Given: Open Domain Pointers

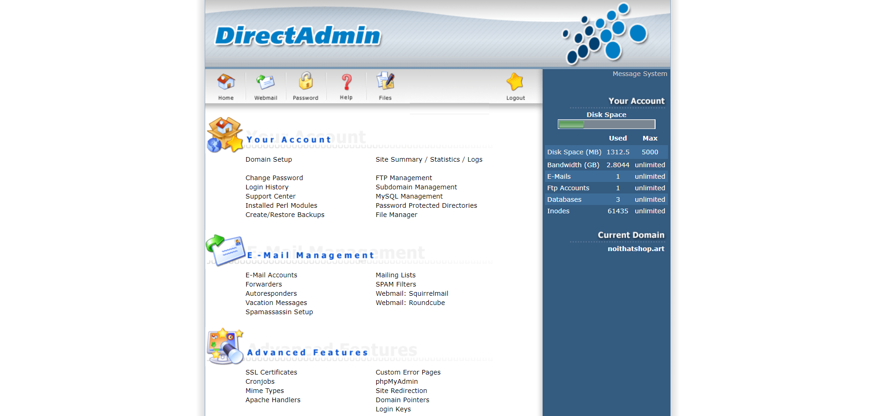Looking at the screenshot, I should (402, 400).
